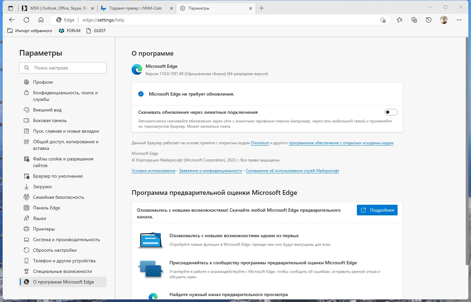This screenshot has width=471, height=302.
Task: Go back with the back arrow
Action: point(12,20)
